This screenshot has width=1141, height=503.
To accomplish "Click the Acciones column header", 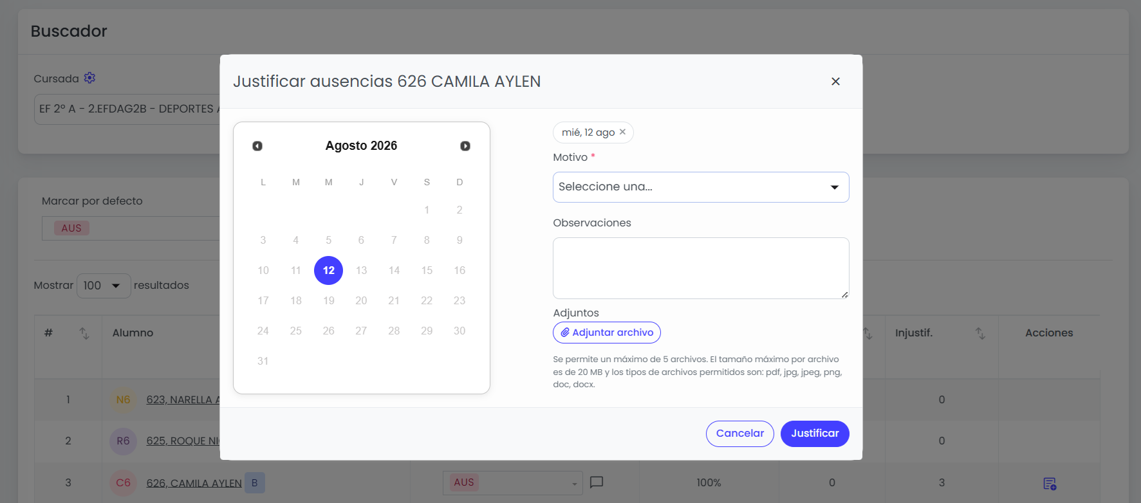I will 1049,333.
